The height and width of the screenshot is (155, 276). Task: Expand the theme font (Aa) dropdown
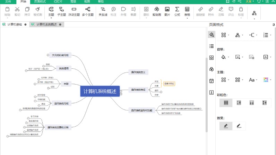(x=257, y=80)
